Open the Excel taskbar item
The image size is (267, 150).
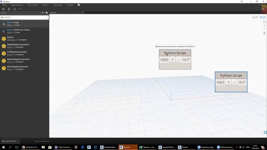[x=147, y=147]
